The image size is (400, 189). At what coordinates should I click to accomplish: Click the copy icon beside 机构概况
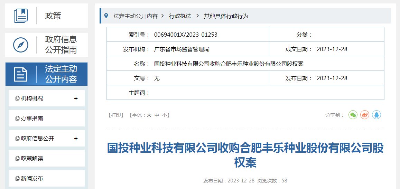(18, 98)
